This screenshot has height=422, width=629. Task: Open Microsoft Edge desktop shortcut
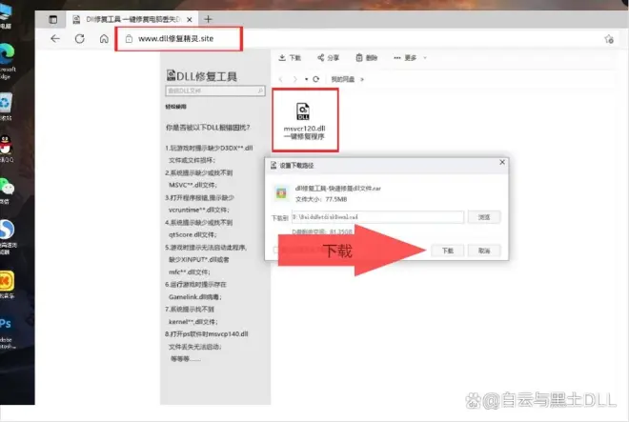[7, 60]
